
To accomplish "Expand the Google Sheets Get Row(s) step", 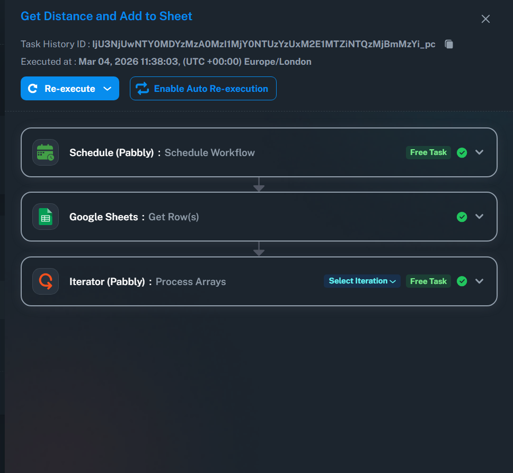I will pyautogui.click(x=480, y=217).
